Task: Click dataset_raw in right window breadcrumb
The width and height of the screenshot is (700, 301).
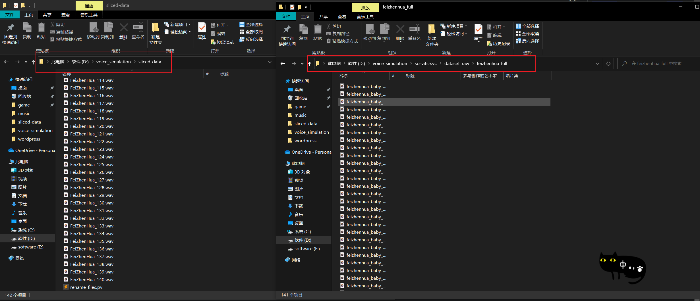Action: (456, 64)
